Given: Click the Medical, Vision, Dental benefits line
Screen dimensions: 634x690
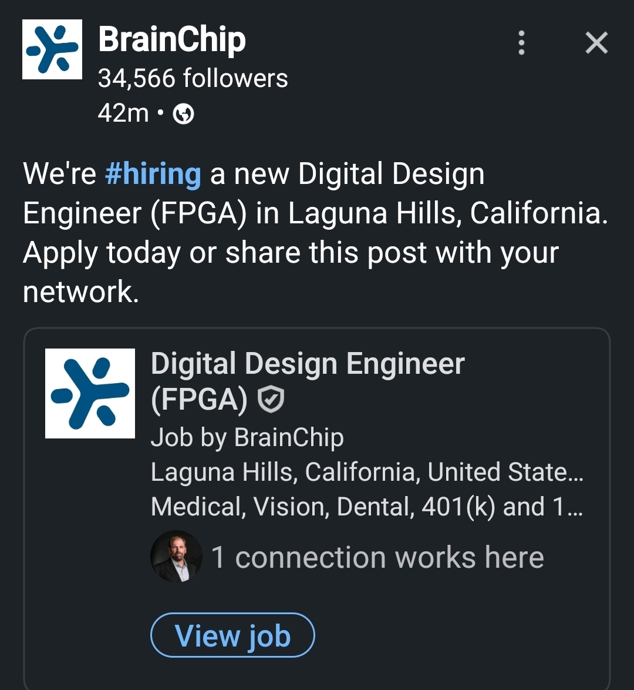Looking at the screenshot, I should pos(367,507).
